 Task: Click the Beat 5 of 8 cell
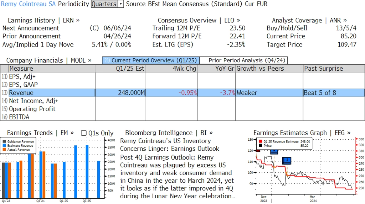334,93
